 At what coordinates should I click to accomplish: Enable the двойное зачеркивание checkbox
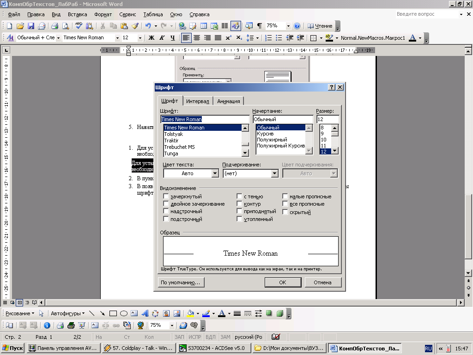166,204
